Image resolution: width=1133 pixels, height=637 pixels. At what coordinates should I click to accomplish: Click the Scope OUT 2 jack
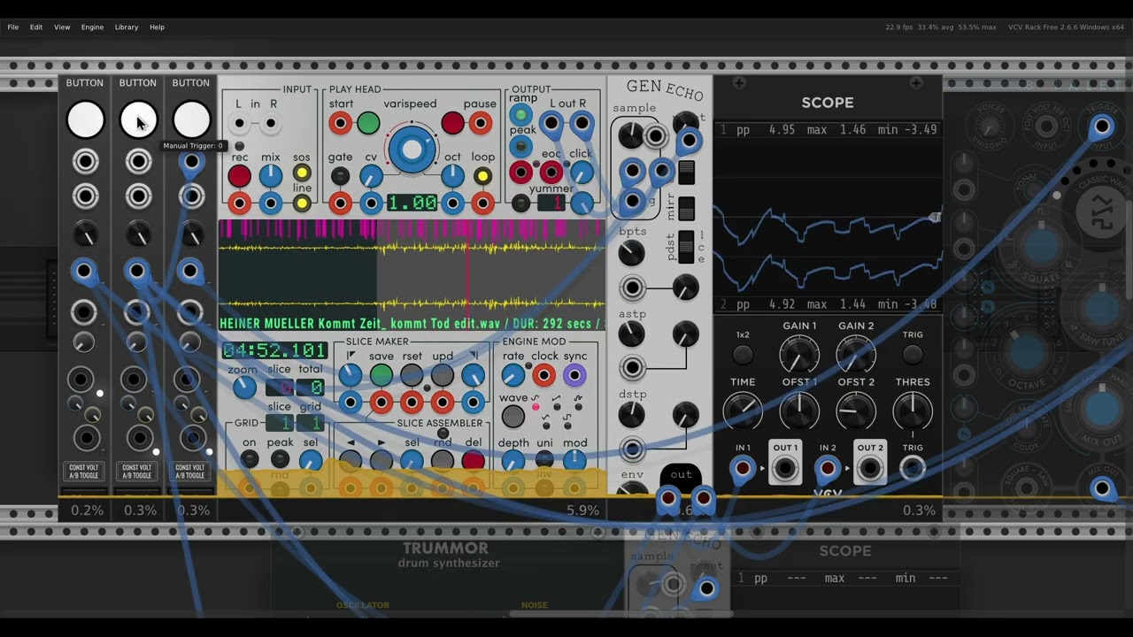click(x=870, y=470)
